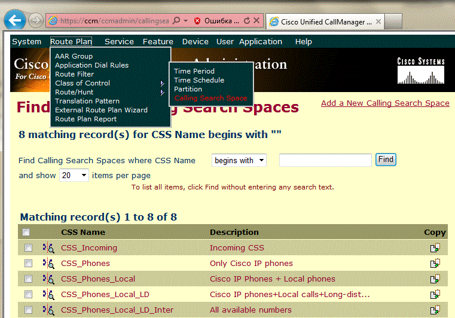Open the 'begins with' search condition dropdown

[x=239, y=160]
